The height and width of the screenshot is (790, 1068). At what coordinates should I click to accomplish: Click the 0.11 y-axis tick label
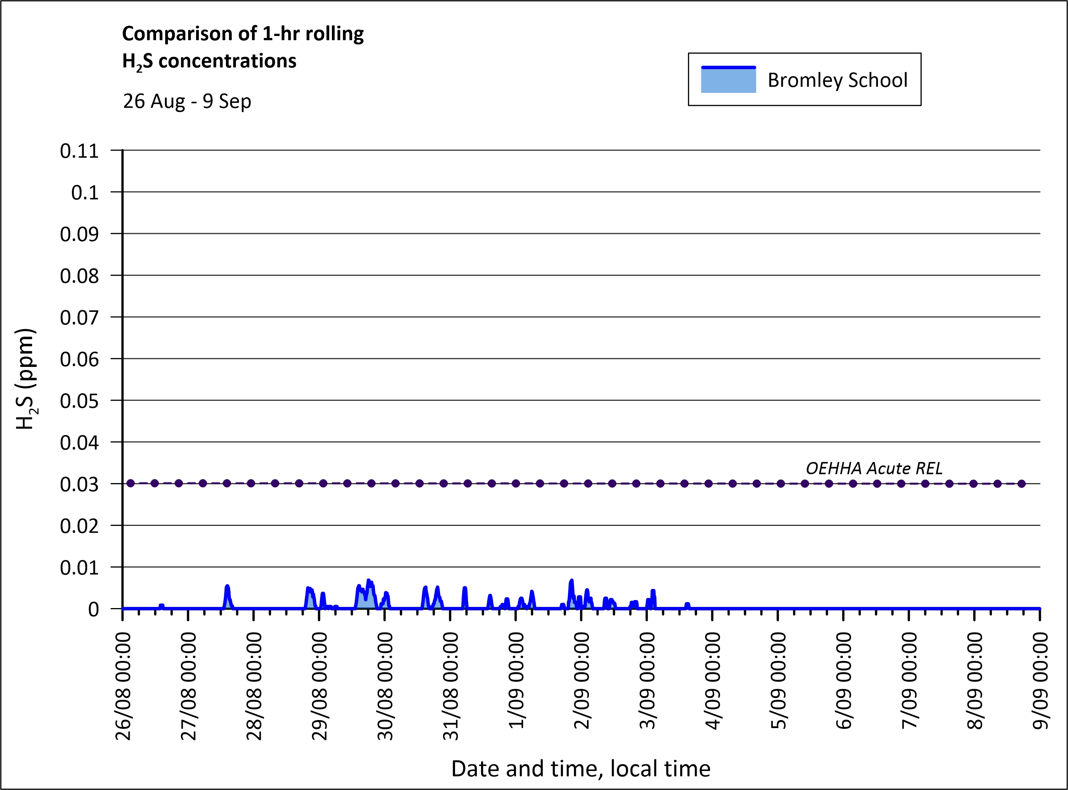(x=79, y=151)
